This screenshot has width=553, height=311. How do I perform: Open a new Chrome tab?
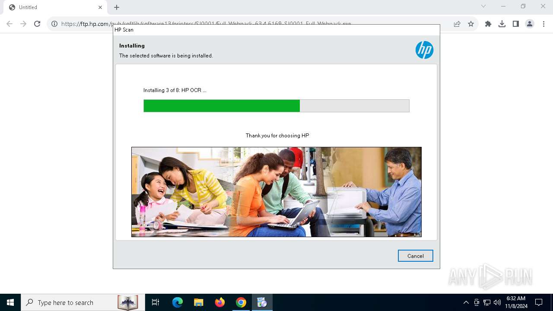(x=117, y=7)
